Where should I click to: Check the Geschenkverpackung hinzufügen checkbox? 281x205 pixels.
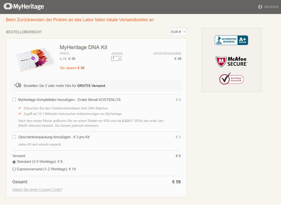click(x=14, y=137)
